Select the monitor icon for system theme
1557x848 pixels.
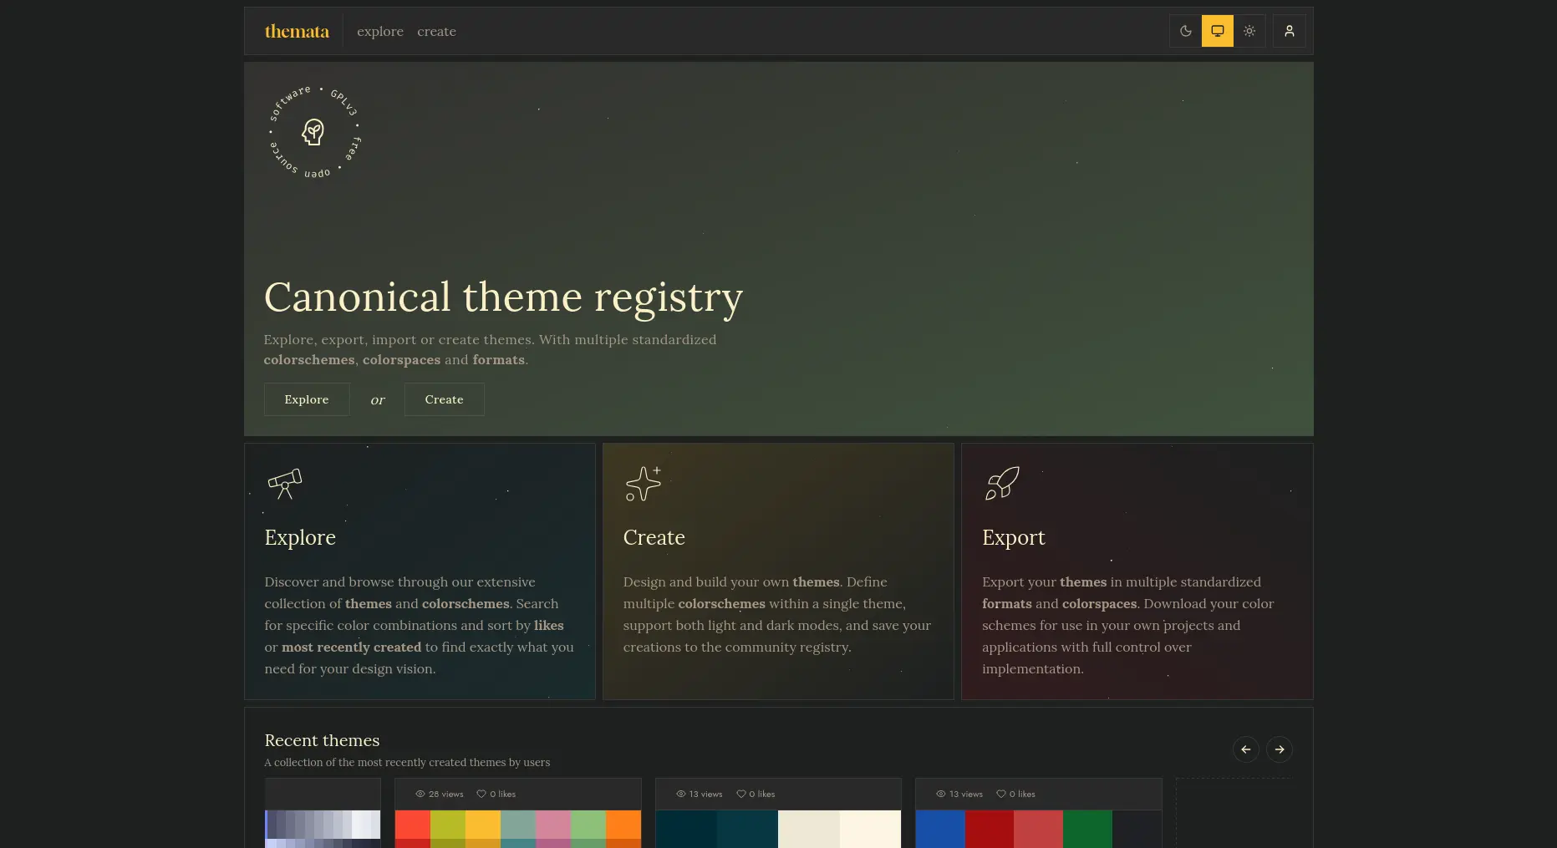coord(1217,31)
